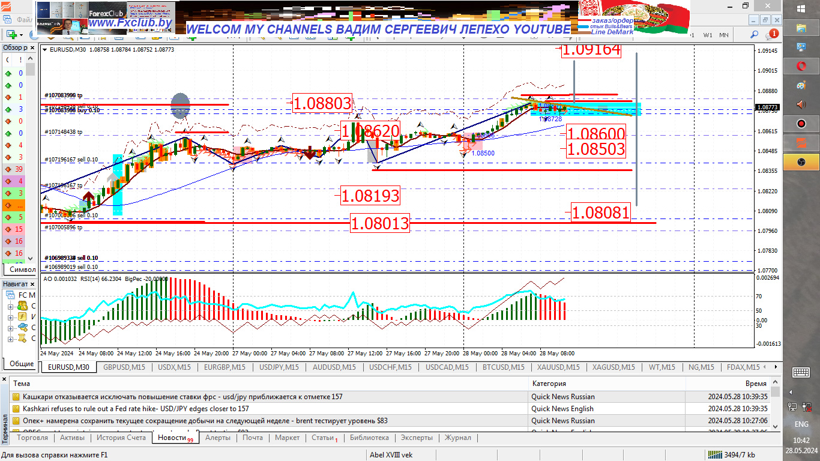Open the WT,M15 chart tab
Viewport: 820px width, 461px height.
[x=662, y=367]
